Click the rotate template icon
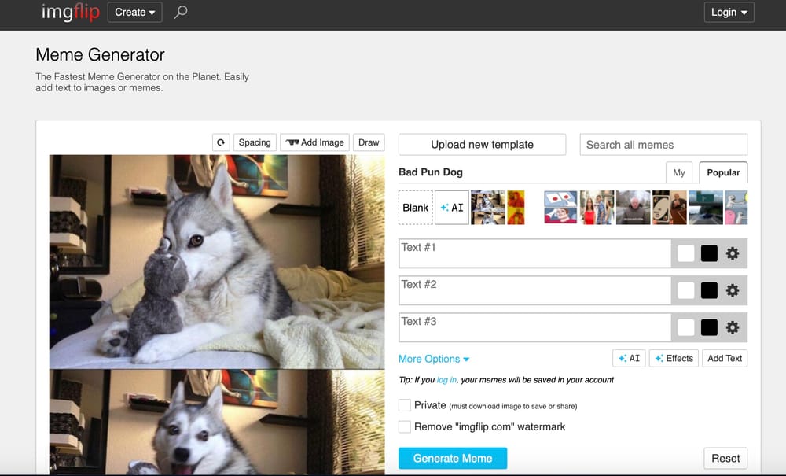The height and width of the screenshot is (476, 786). click(x=221, y=142)
